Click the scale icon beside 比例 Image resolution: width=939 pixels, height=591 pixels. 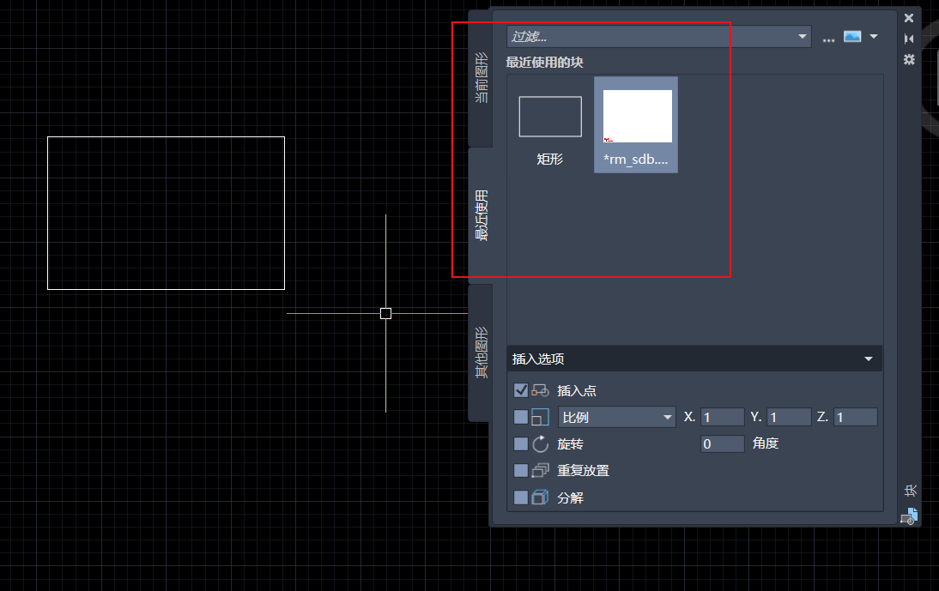click(540, 417)
